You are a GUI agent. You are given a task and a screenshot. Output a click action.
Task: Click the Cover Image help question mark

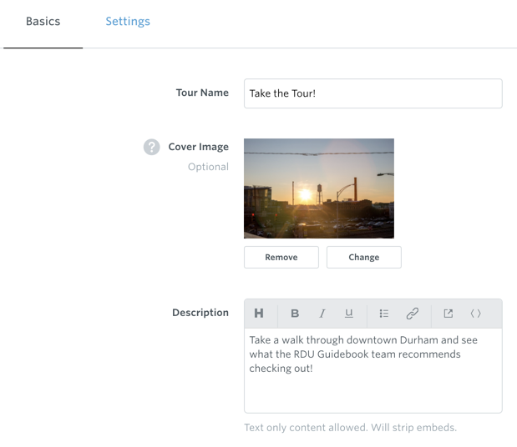point(152,147)
